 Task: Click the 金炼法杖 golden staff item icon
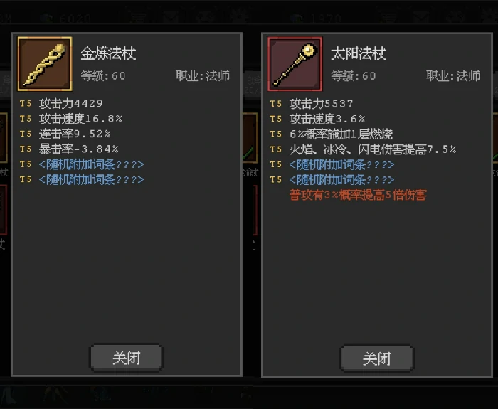[x=45, y=64]
